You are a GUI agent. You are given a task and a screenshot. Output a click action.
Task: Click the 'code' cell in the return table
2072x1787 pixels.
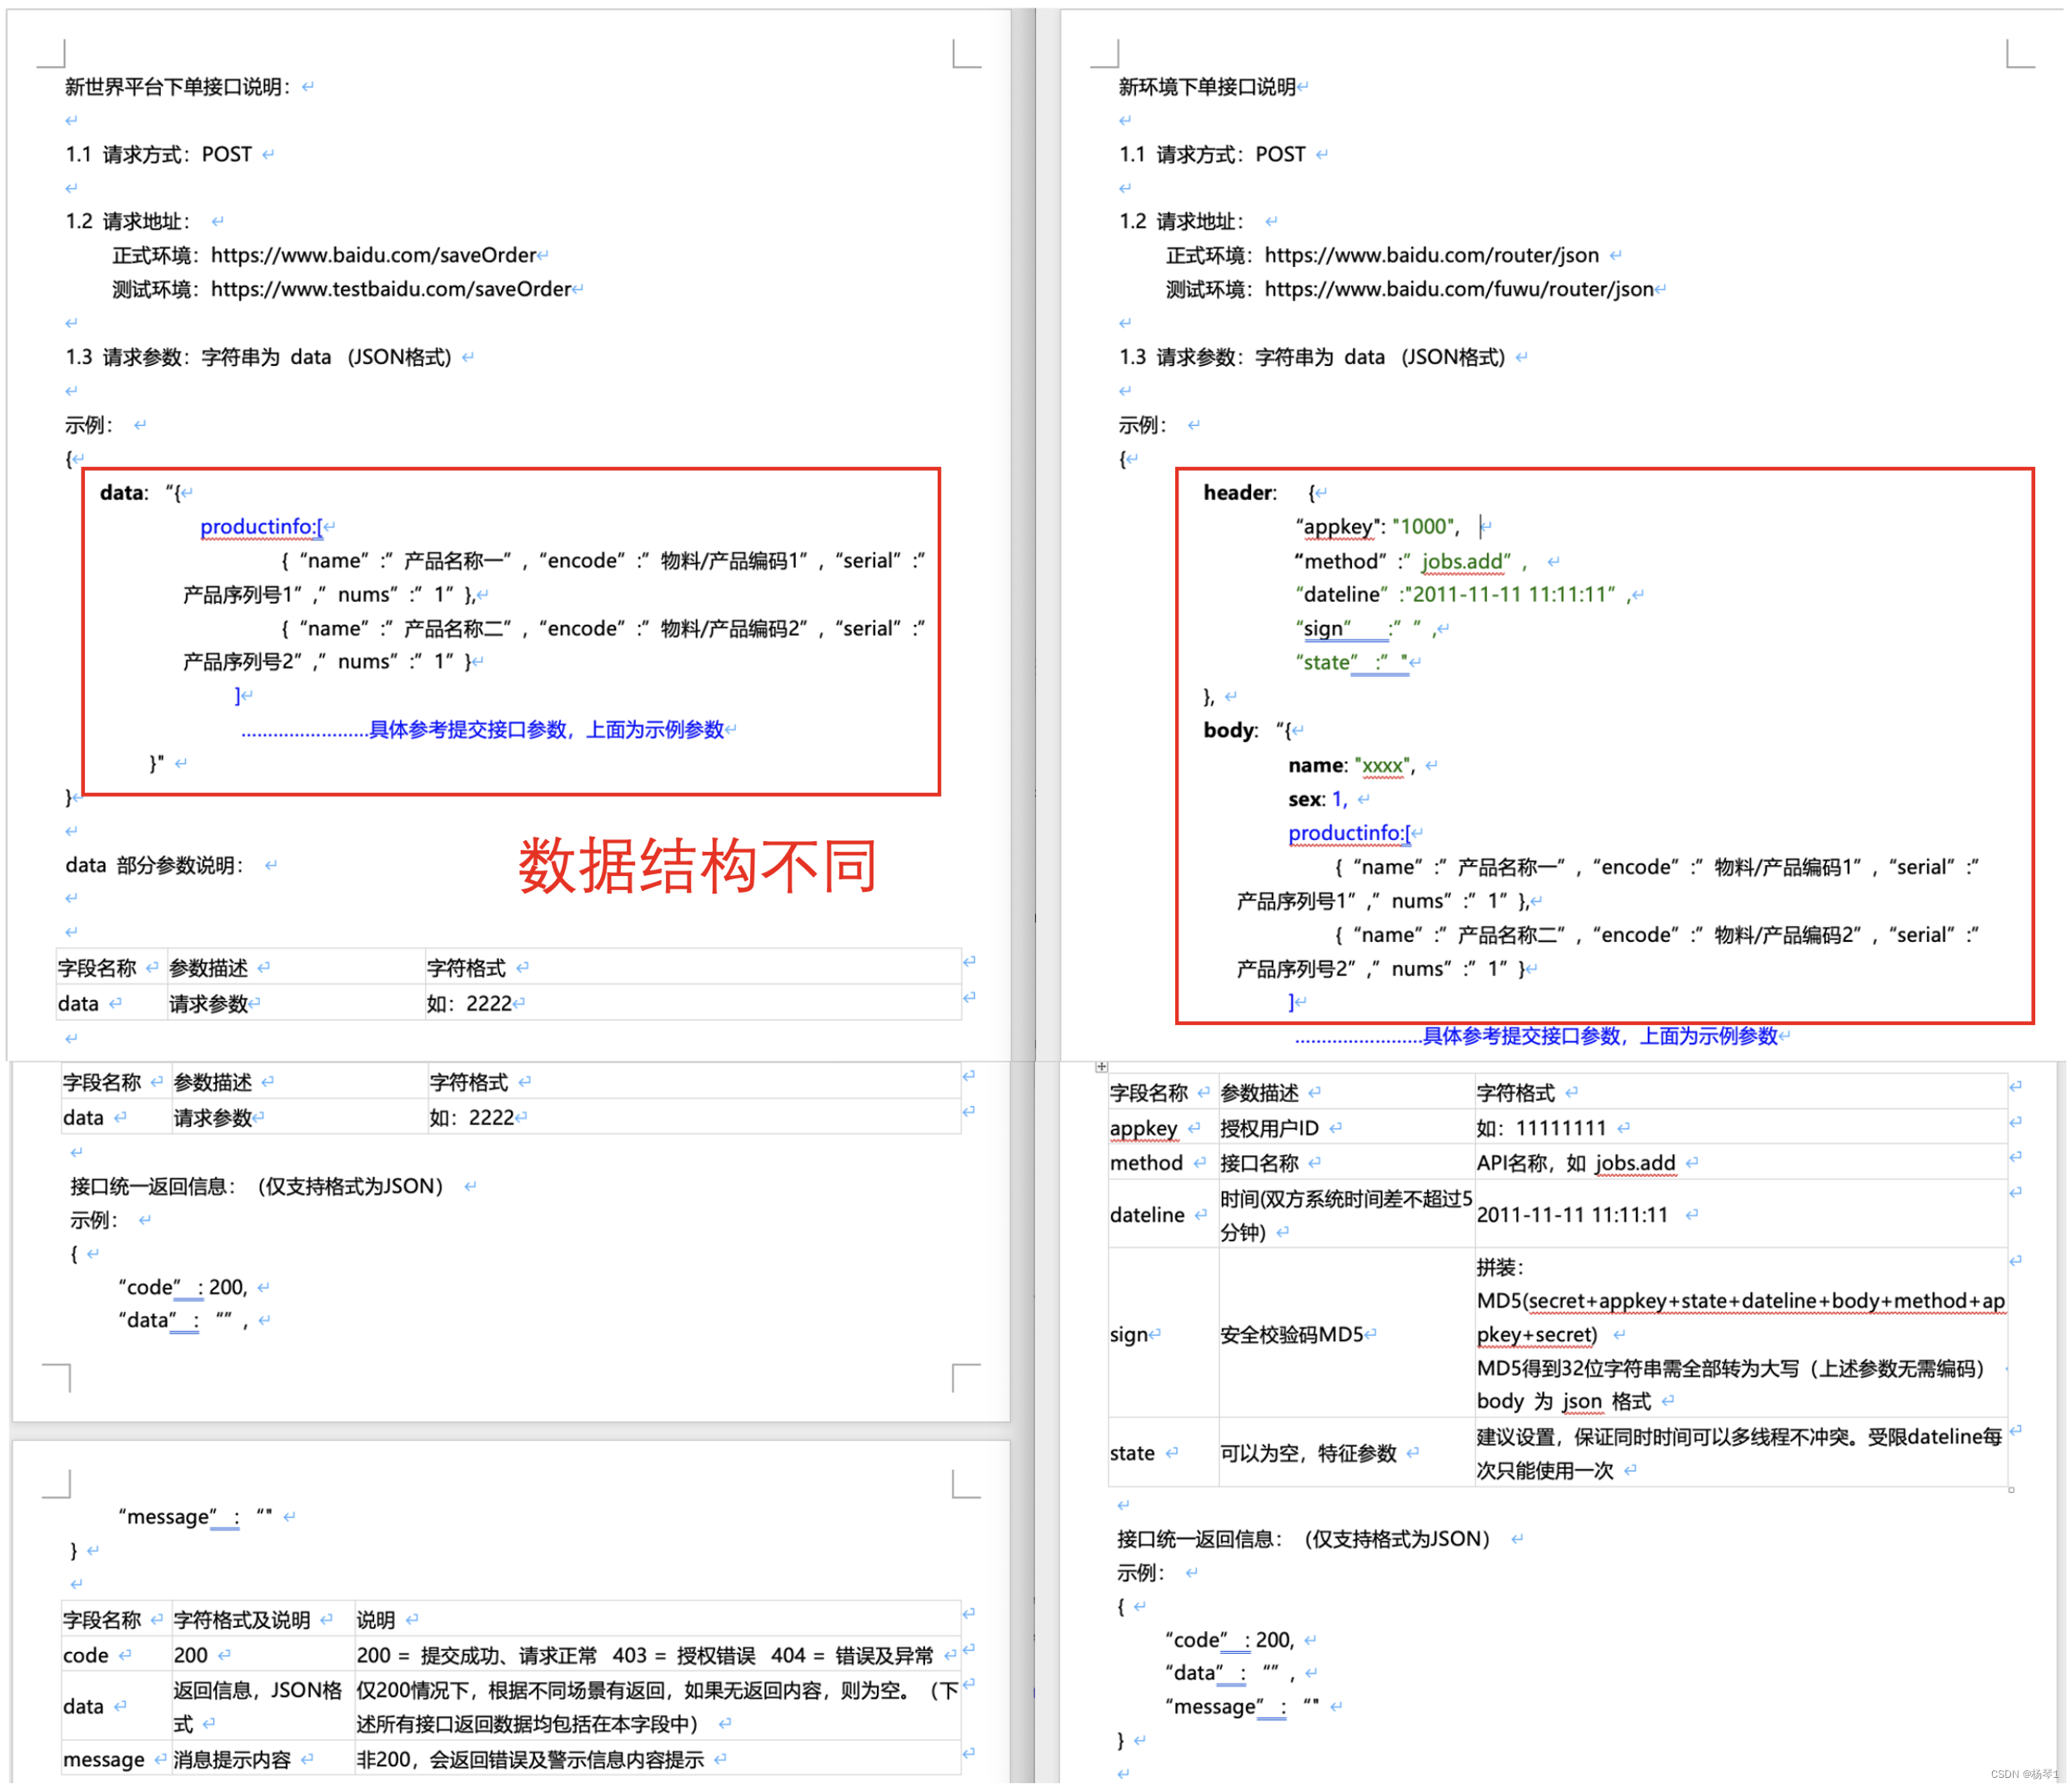116,1655
